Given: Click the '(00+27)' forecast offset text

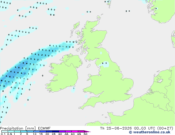Looking at the screenshot, I should 165,128.
